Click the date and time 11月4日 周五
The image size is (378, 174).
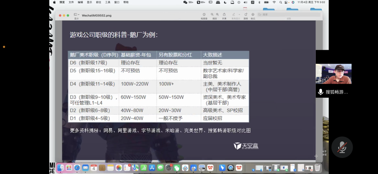point(311,2)
